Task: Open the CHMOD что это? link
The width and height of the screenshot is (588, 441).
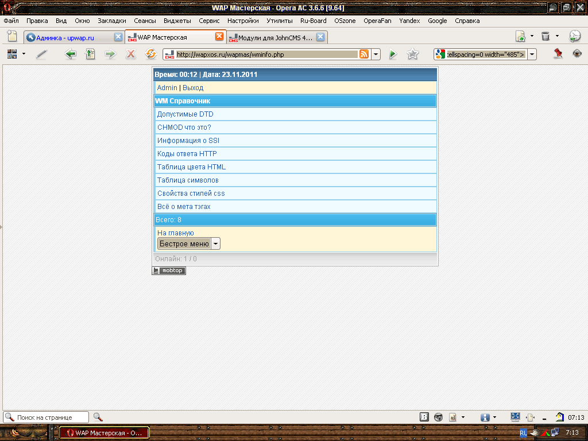Action: click(x=184, y=127)
